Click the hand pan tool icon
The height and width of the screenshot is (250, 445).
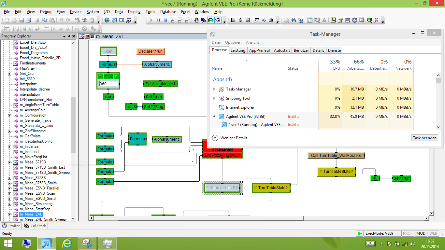tap(196, 20)
